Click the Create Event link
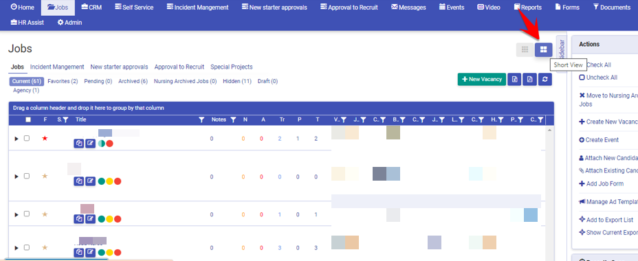Screen dimensions: 638x261 click(x=599, y=140)
